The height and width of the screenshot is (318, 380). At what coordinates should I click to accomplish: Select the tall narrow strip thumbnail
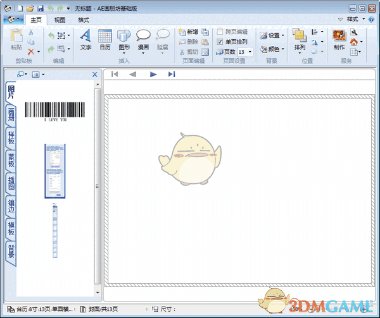55,230
